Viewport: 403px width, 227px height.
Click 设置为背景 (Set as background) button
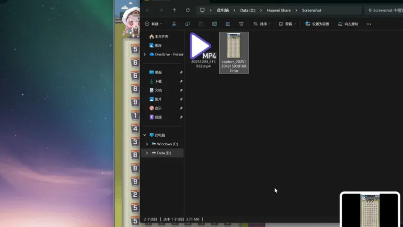[317, 24]
